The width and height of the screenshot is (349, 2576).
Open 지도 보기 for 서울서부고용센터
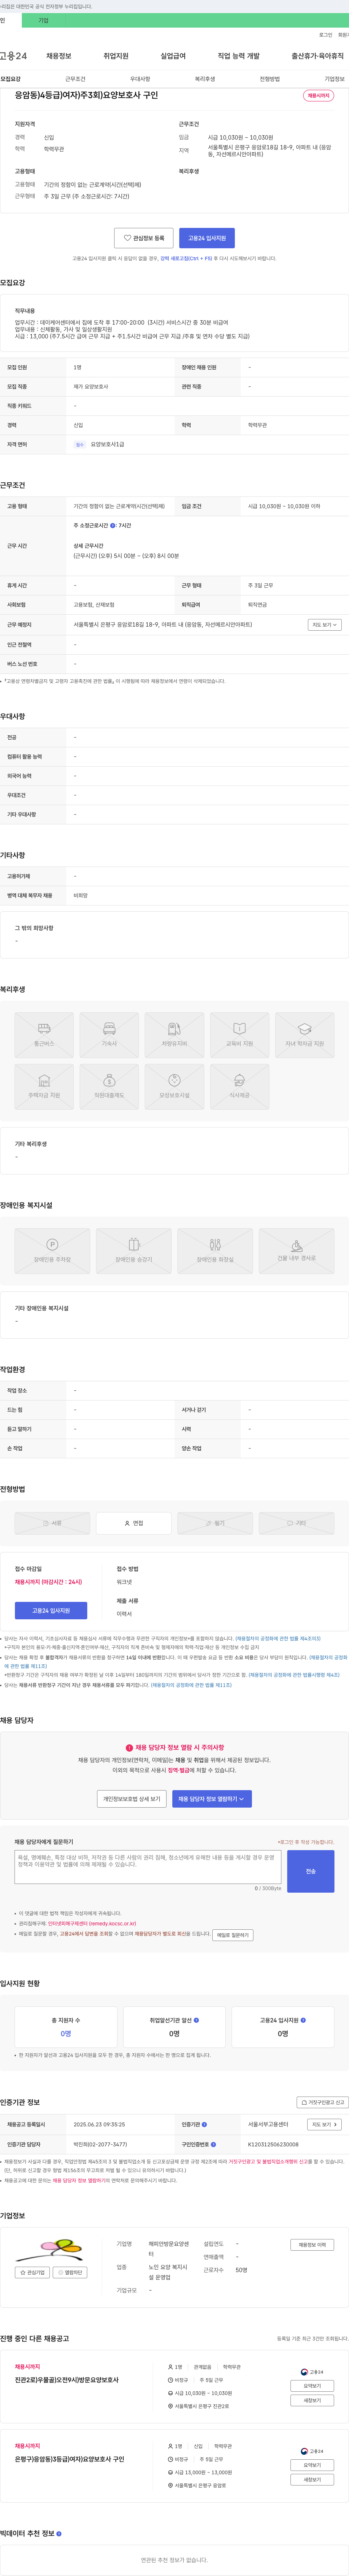[324, 2124]
